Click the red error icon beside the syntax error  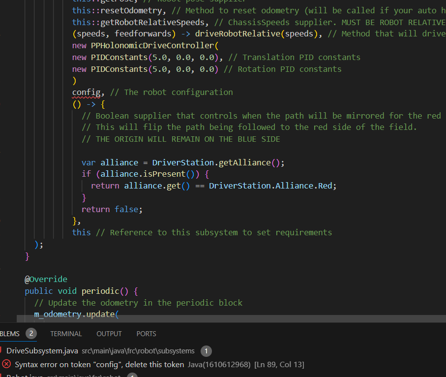pyautogui.click(x=6, y=364)
